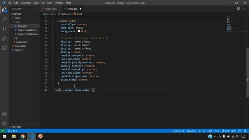Show hidden system tray icons
Screen dimensions: 249x140
pyautogui.click(x=215, y=136)
